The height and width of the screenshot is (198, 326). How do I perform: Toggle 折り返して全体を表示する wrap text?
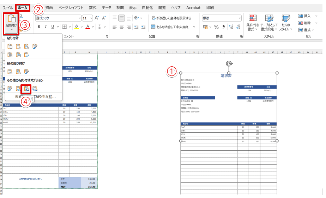171,18
